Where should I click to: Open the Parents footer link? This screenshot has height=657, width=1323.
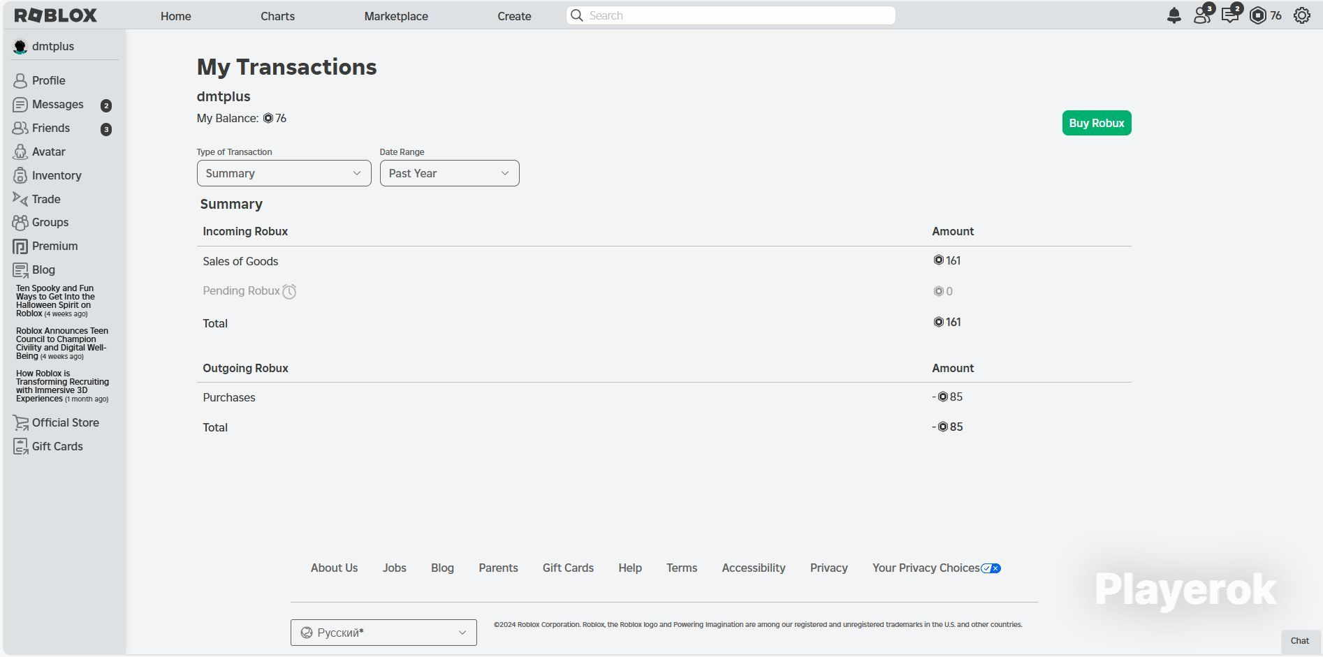pos(498,568)
